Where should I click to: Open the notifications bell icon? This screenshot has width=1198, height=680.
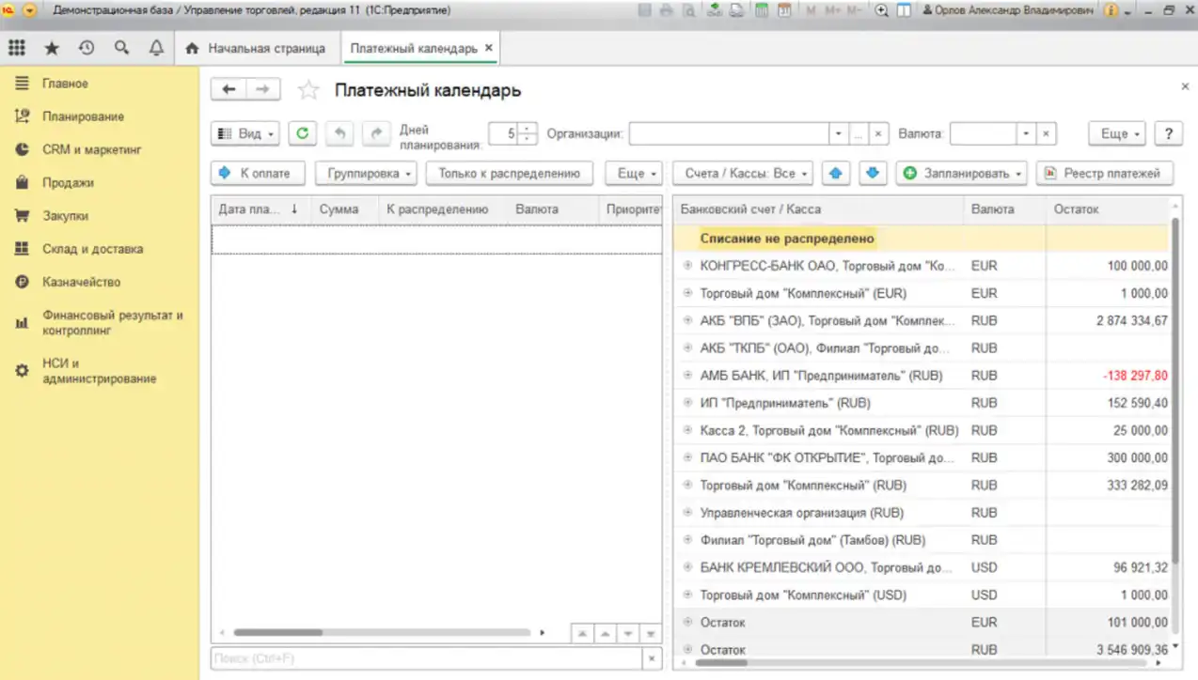click(156, 48)
